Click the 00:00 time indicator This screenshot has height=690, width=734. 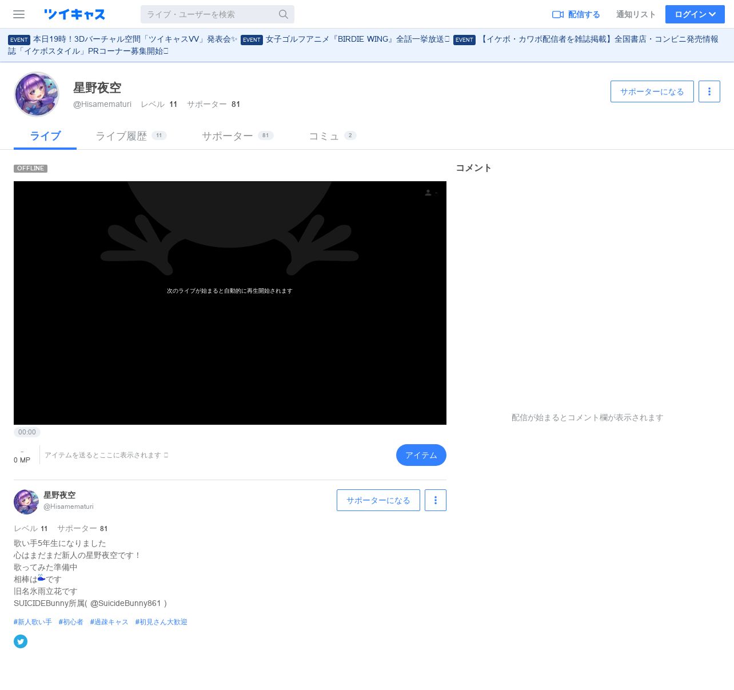(27, 432)
